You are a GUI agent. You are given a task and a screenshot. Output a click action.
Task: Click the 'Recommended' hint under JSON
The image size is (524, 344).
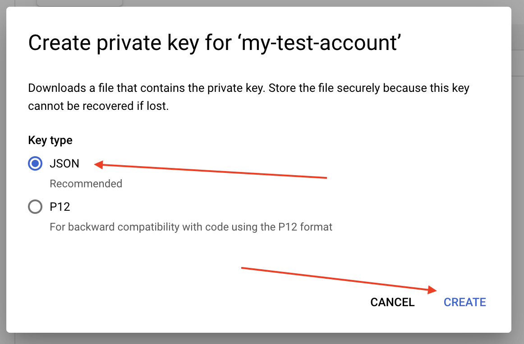click(x=86, y=184)
